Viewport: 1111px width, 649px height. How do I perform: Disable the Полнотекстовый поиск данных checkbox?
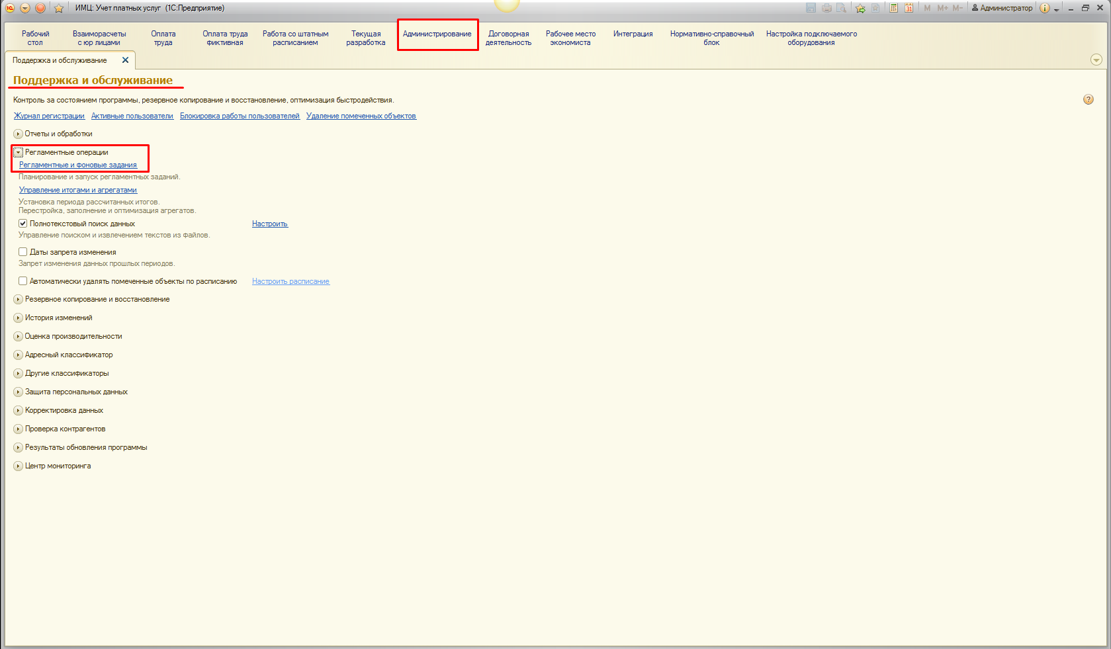[23, 224]
